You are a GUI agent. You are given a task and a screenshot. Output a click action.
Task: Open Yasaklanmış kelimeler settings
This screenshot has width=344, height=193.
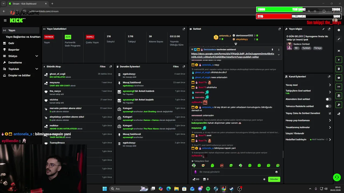(330, 127)
